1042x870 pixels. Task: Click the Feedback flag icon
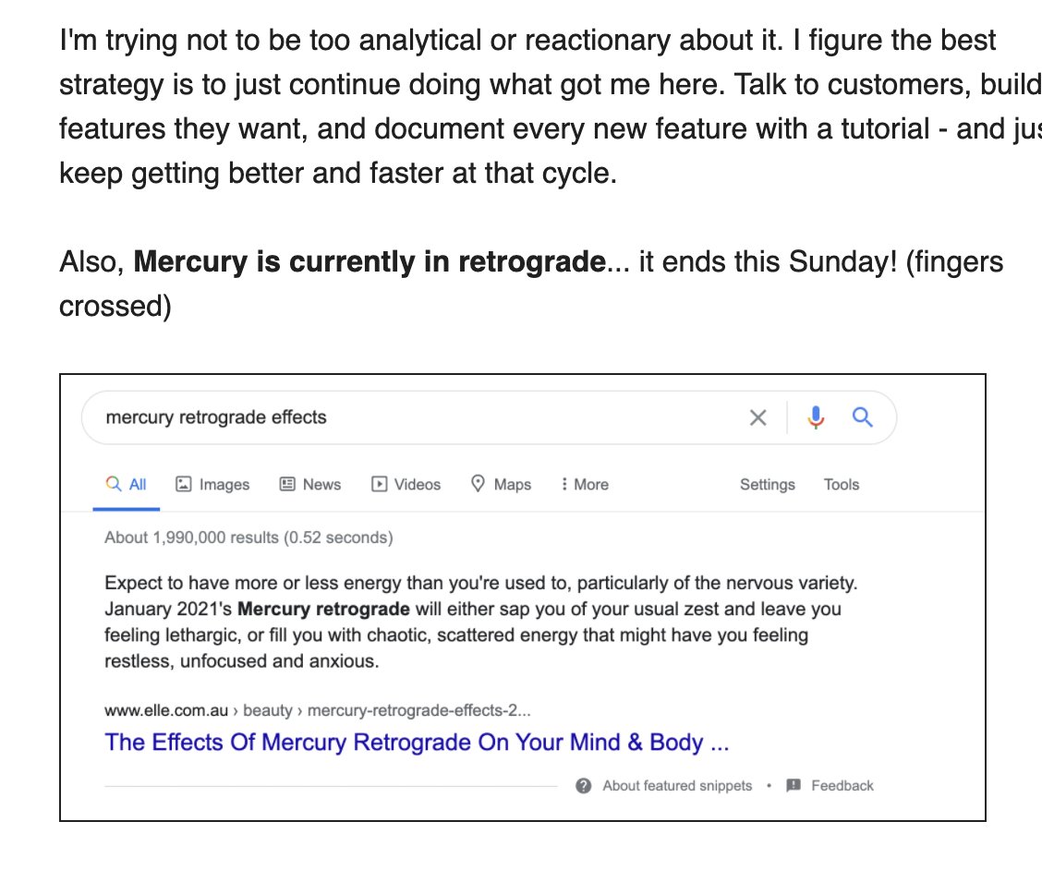click(x=793, y=786)
